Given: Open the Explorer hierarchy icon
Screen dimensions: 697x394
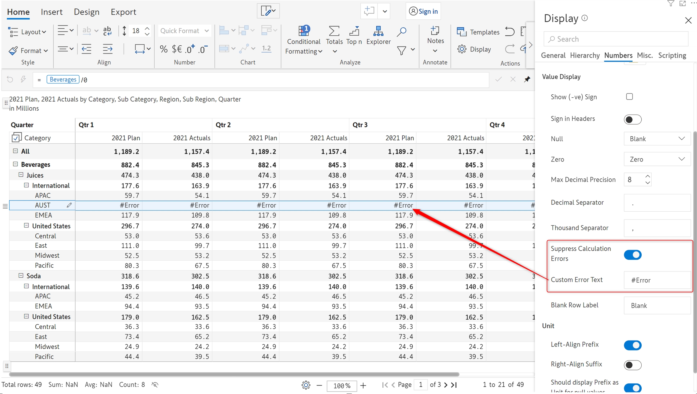Looking at the screenshot, I should click(378, 31).
